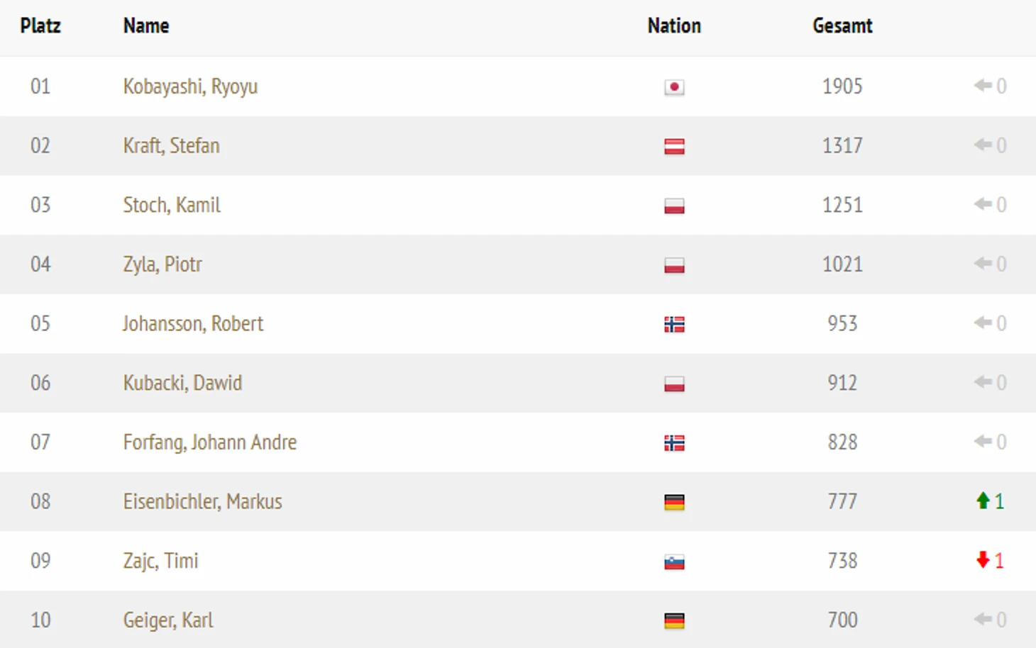Click Japan flag icon for Kobayashi
1036x648 pixels.
coord(674,87)
